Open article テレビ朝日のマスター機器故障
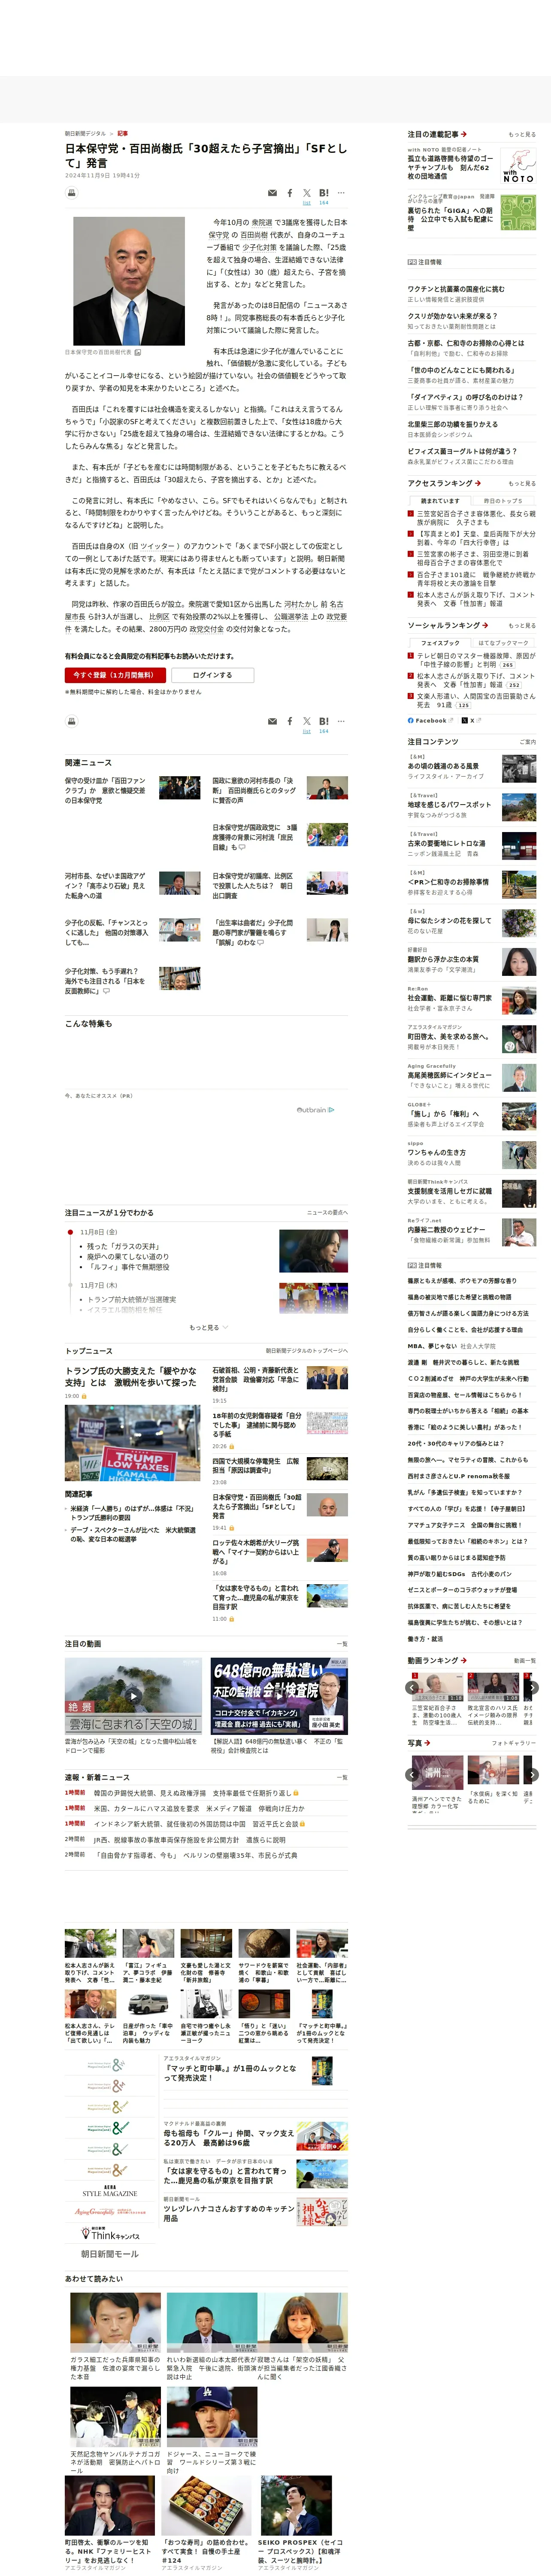The image size is (551, 2576). 476,660
